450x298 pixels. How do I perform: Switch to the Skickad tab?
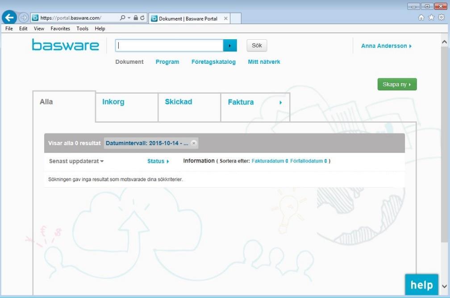[189, 107]
